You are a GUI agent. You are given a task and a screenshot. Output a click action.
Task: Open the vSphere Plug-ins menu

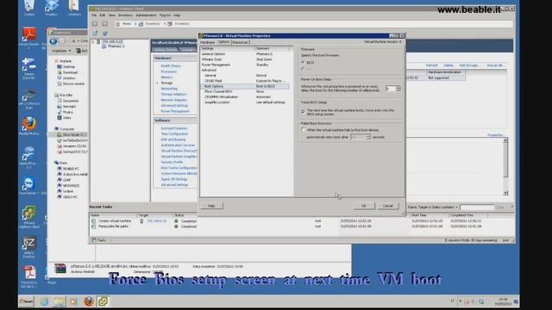click(165, 15)
